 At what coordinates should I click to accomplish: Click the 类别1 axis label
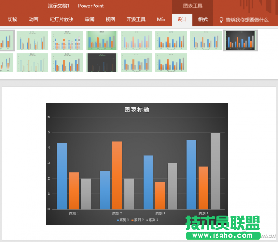click(x=74, y=213)
